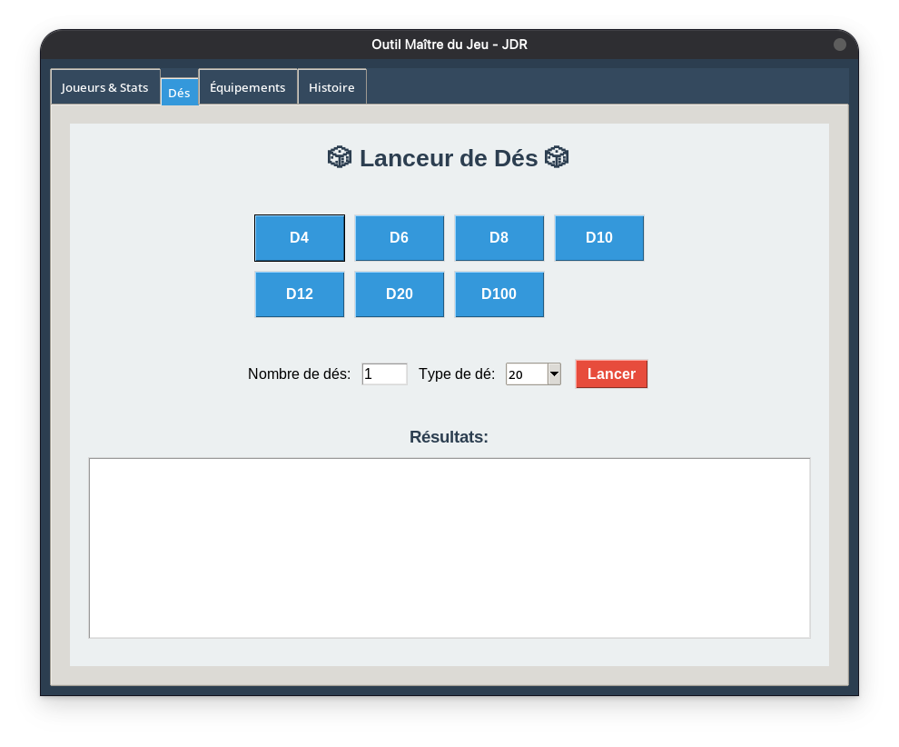Expand the Type de dé dropdown arrow
The width and height of the screenshot is (899, 747).
pos(554,374)
